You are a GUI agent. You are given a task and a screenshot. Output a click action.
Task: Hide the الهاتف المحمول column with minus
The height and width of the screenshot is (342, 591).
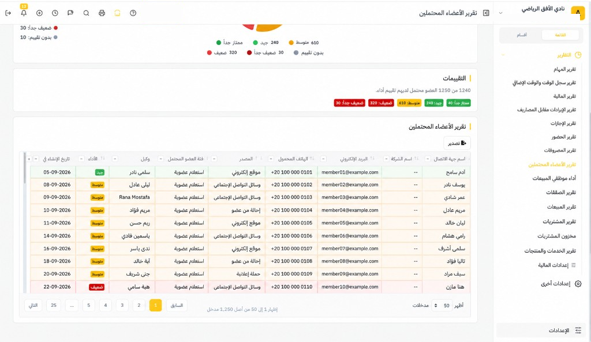[271, 159]
